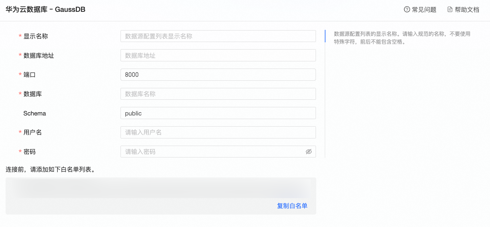Focus the 用户名 input field

click(218, 132)
